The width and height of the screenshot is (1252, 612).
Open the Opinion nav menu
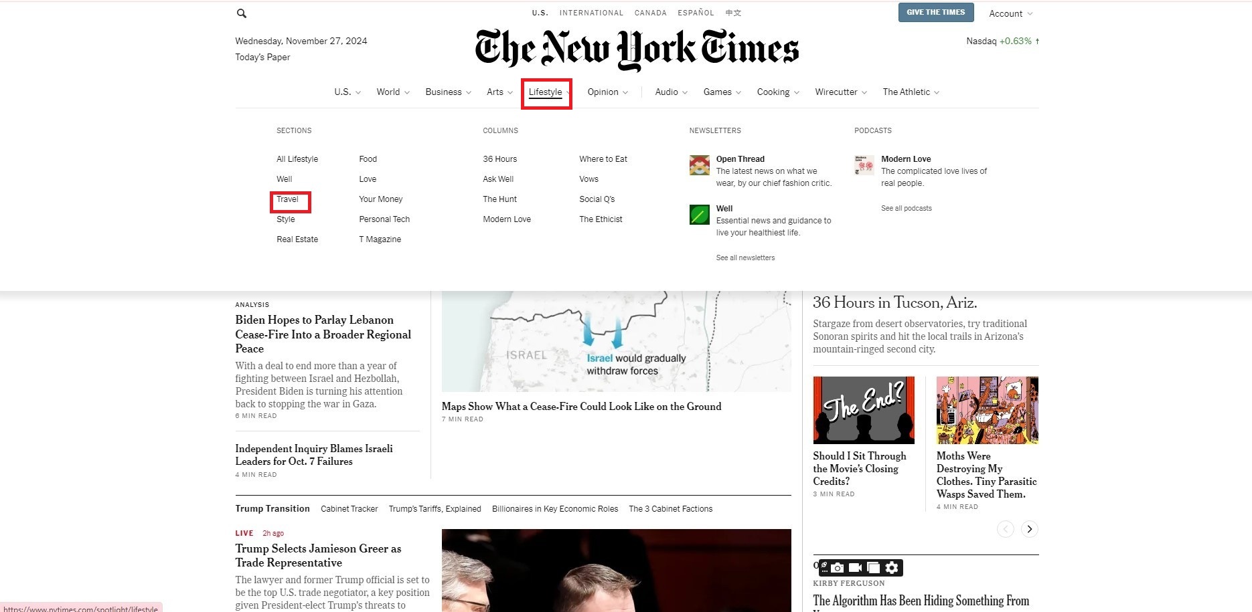tap(608, 92)
